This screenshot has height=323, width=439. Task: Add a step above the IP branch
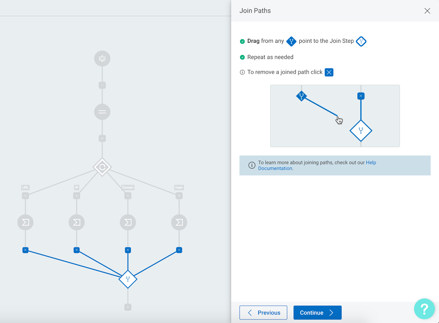77,196
